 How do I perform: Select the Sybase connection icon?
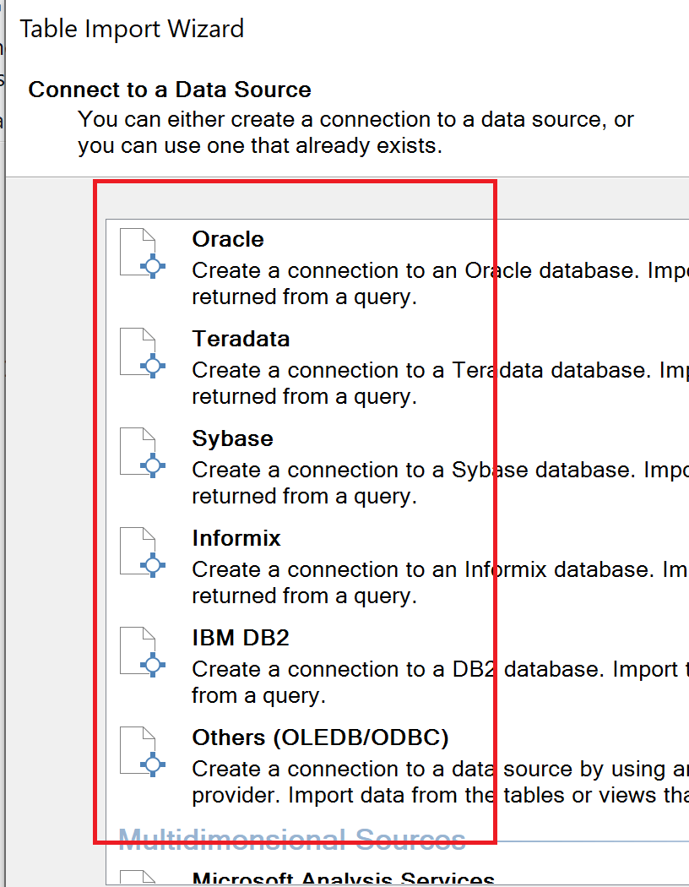click(x=142, y=453)
